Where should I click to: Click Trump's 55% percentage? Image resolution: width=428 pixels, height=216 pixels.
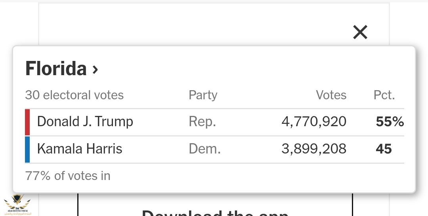tap(390, 122)
